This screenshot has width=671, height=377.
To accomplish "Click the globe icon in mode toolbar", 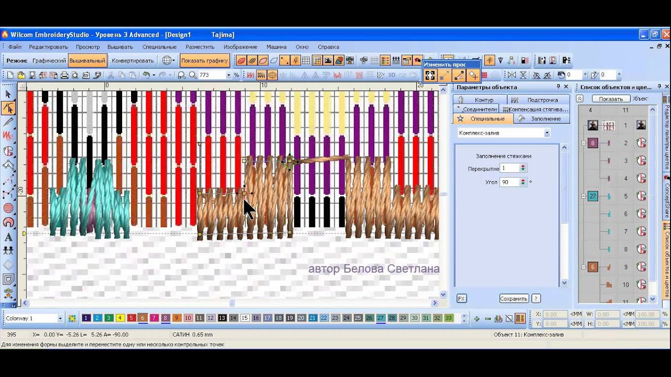I will click(x=168, y=60).
